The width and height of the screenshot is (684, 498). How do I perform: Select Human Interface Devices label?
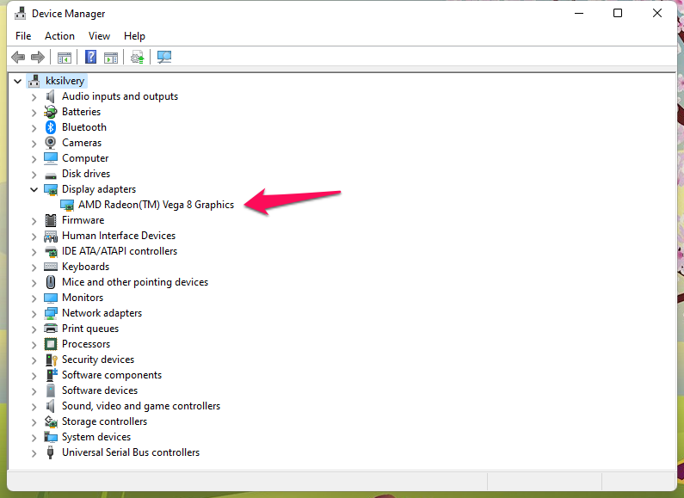[x=119, y=236]
